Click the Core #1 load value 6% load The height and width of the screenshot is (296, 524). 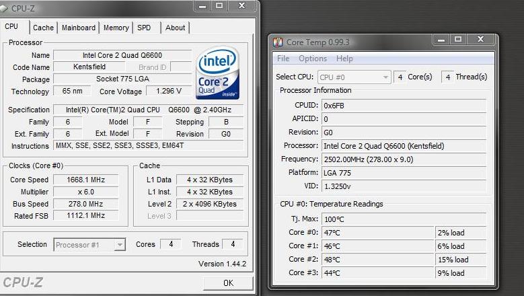click(461, 246)
